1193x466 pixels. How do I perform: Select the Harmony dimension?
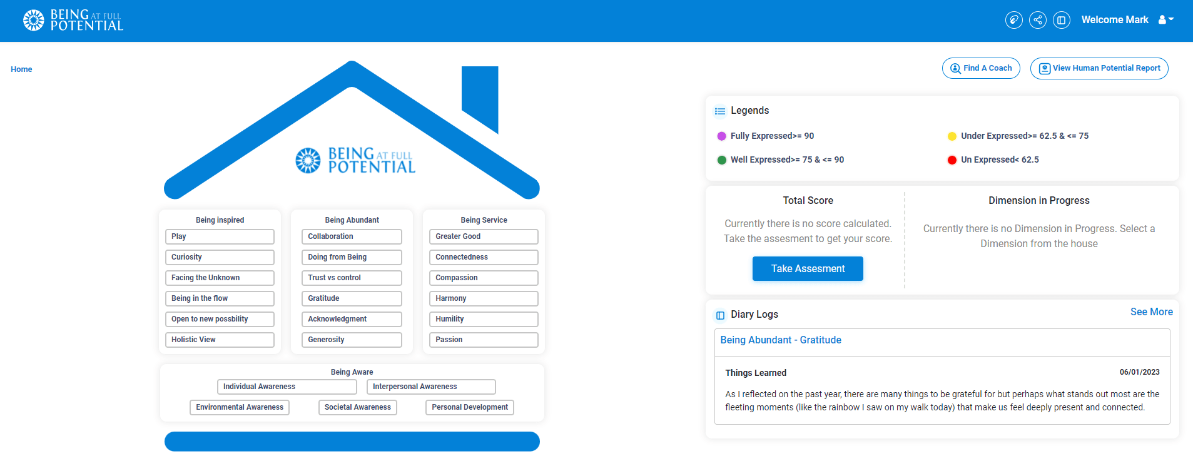484,298
